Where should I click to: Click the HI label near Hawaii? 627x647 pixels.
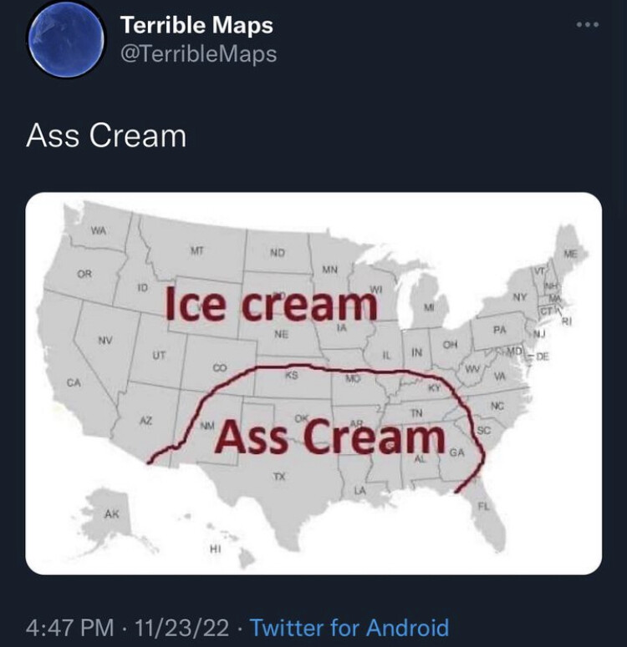[215, 548]
